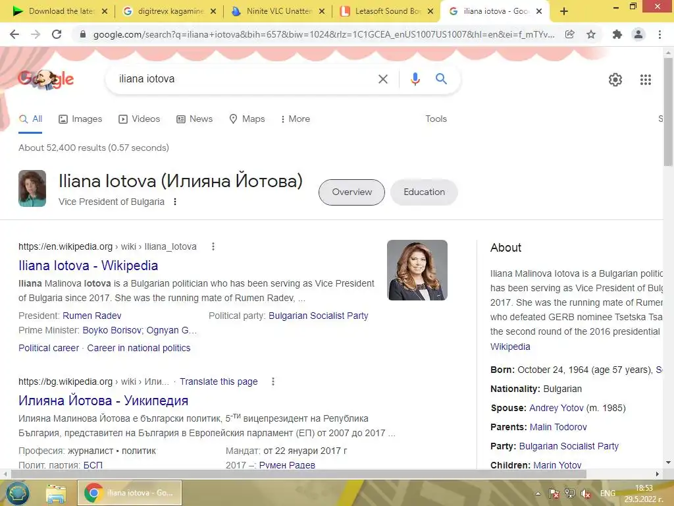Viewport: 674px width, 506px height.
Task: Open Career in national politics sitelink
Action: (x=138, y=348)
